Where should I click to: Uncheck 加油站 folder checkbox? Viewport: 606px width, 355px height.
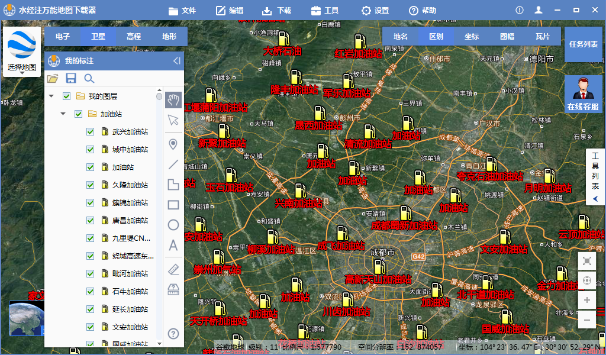[79, 114]
